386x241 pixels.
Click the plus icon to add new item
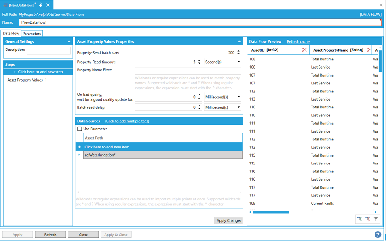pyautogui.click(x=80, y=147)
